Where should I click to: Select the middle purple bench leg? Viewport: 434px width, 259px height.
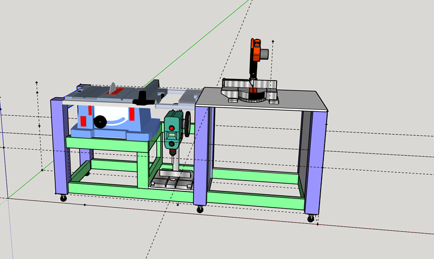pyautogui.click(x=201, y=156)
